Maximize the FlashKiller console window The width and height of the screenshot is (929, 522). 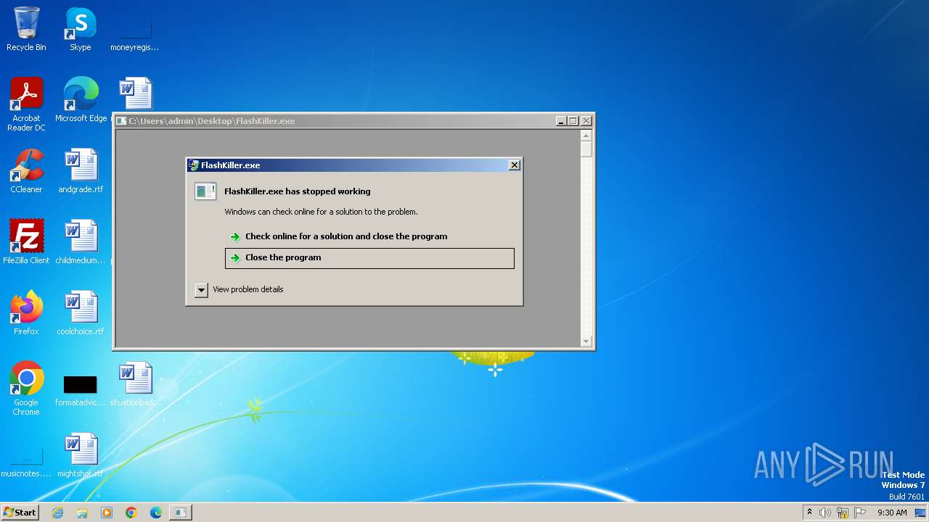coord(573,121)
